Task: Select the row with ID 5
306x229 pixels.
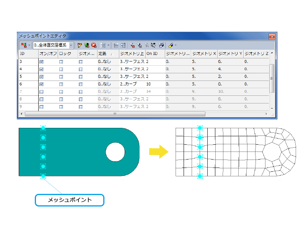Action: pos(144,77)
